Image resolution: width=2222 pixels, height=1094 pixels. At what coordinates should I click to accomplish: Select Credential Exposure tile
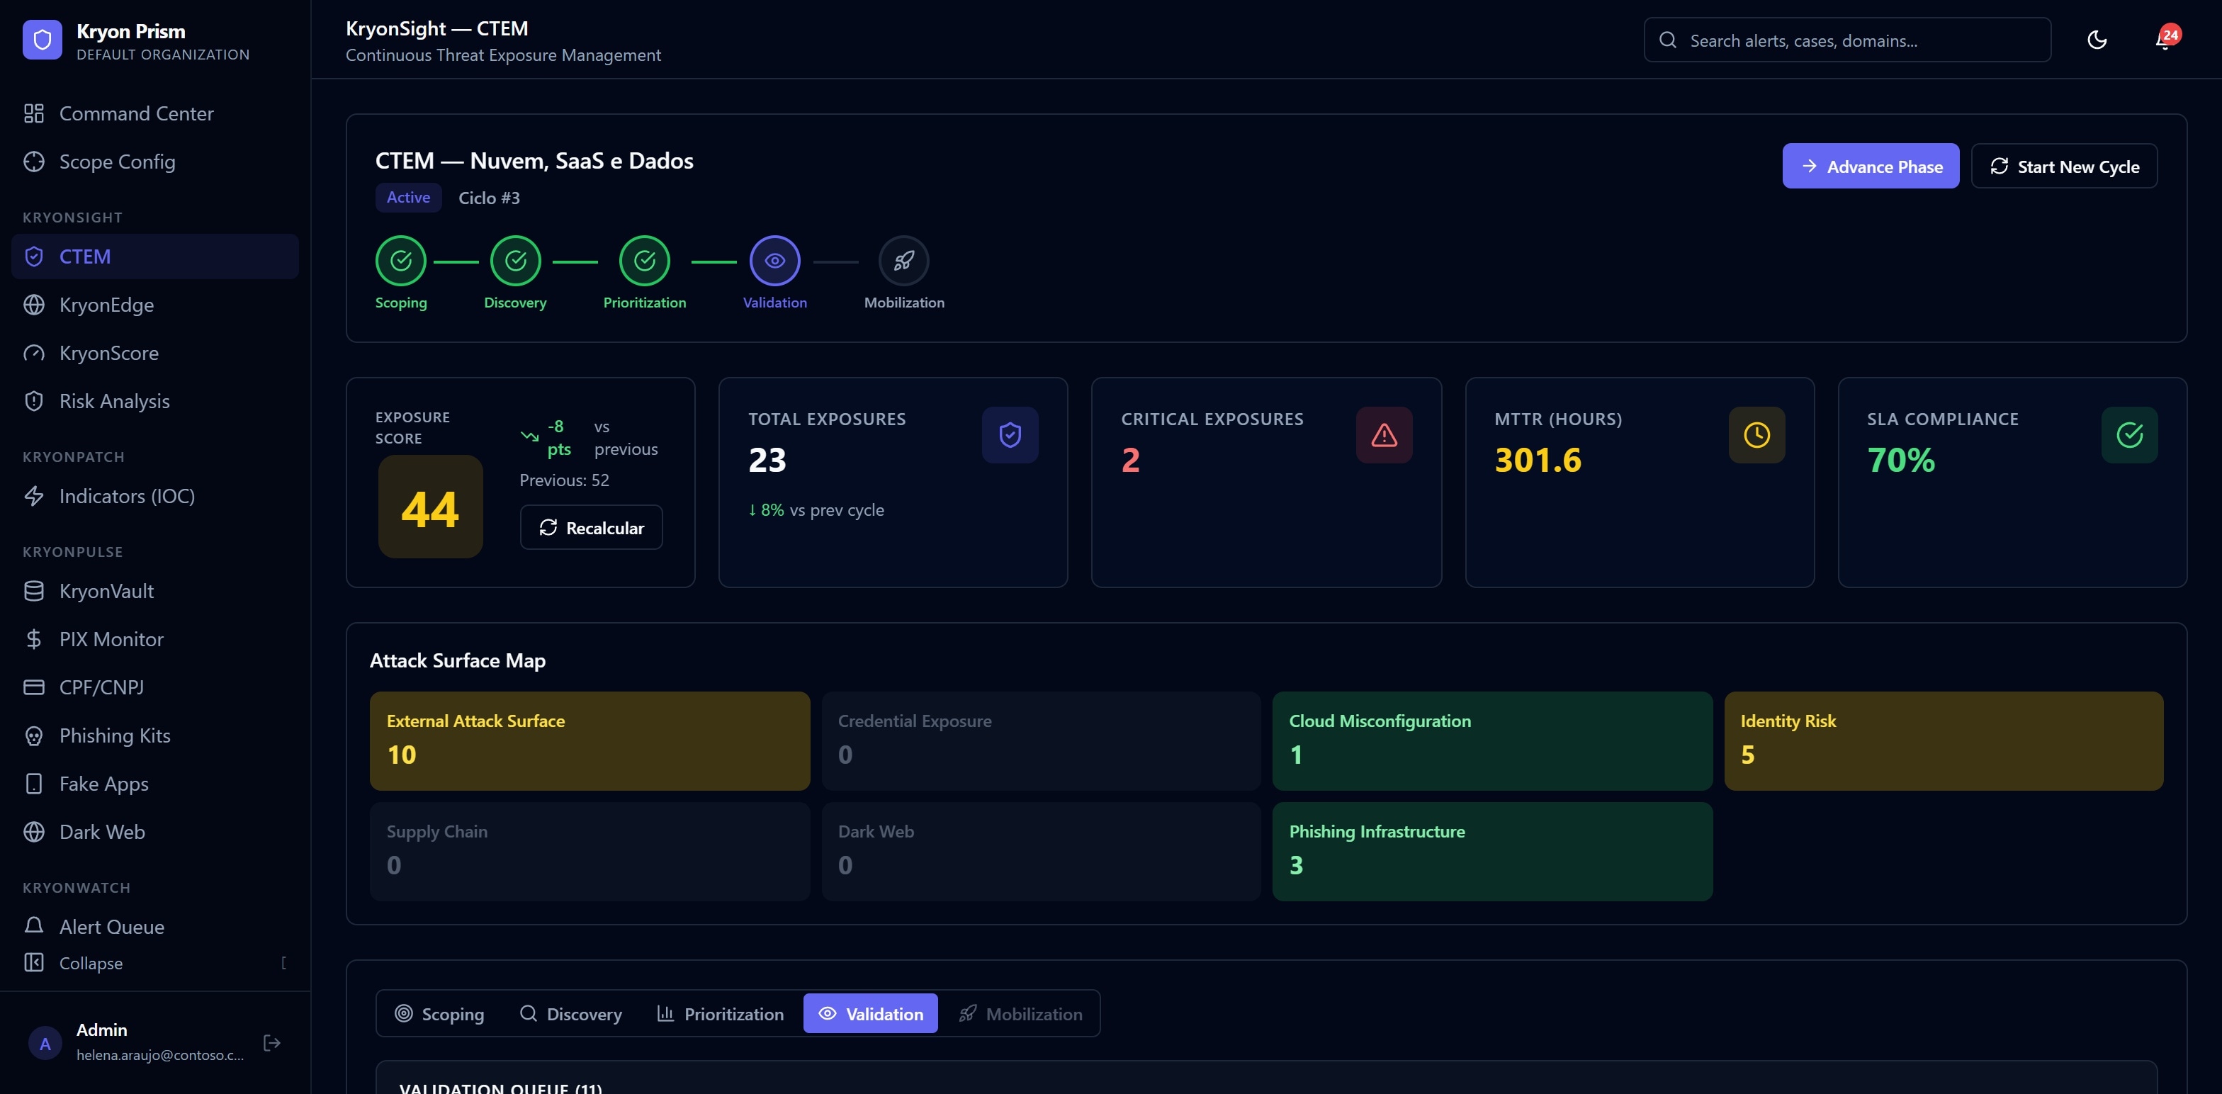coord(1041,741)
